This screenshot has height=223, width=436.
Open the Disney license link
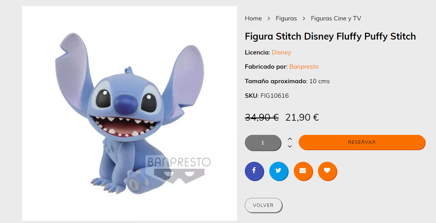(281, 52)
